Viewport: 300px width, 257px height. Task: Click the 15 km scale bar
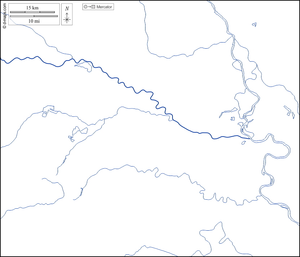tap(32, 12)
